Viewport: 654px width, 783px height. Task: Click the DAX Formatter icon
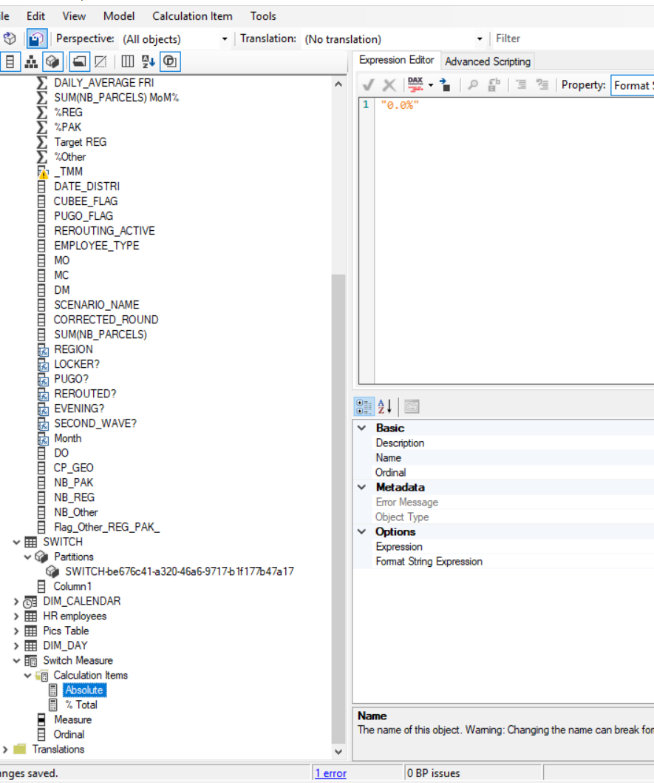tap(415, 84)
